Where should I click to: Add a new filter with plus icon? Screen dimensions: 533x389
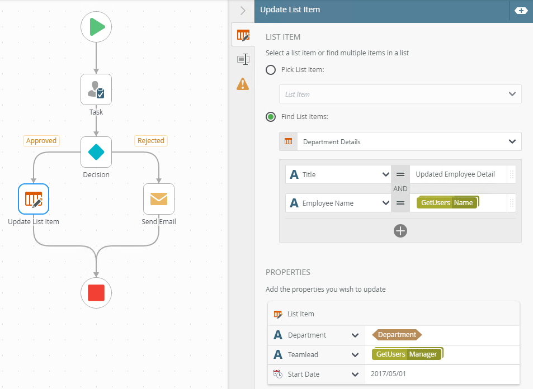pyautogui.click(x=400, y=231)
